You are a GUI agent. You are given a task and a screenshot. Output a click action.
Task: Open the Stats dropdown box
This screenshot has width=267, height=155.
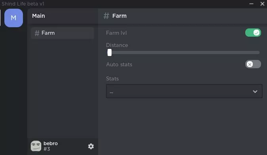[184, 91]
